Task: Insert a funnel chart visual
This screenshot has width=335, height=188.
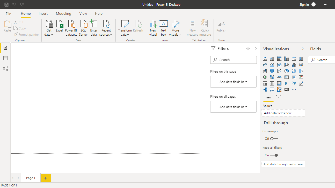Action: (x=272, y=71)
